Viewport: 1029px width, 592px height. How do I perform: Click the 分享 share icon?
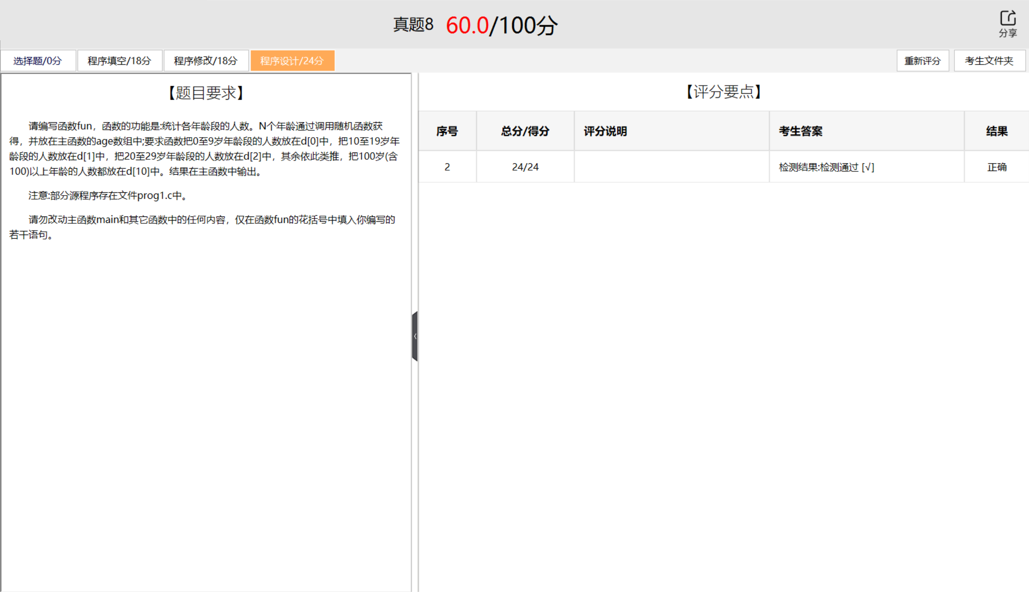(x=1008, y=24)
